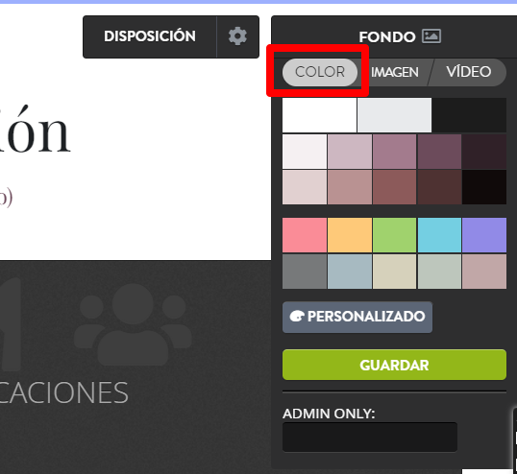Click the people group icon

(x=133, y=324)
